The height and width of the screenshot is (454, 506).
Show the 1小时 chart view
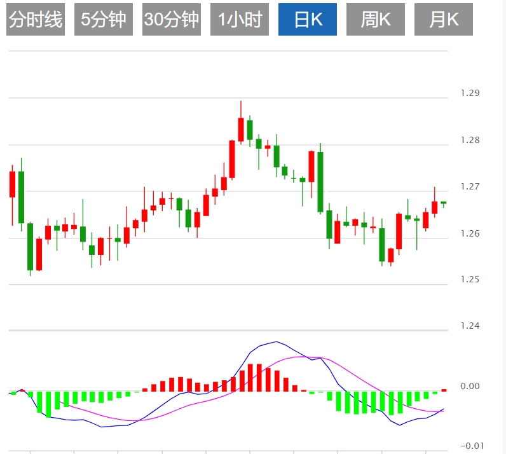click(240, 20)
